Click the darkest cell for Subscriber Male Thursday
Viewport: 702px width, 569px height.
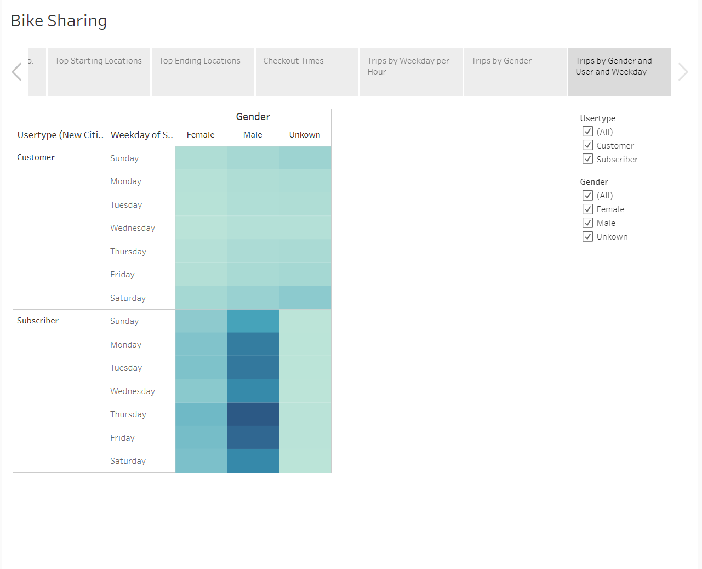[x=253, y=414]
